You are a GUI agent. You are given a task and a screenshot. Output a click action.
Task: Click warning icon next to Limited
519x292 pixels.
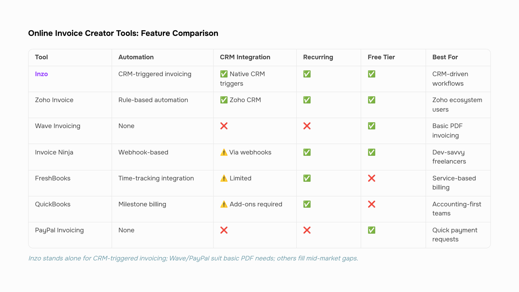tap(224, 178)
